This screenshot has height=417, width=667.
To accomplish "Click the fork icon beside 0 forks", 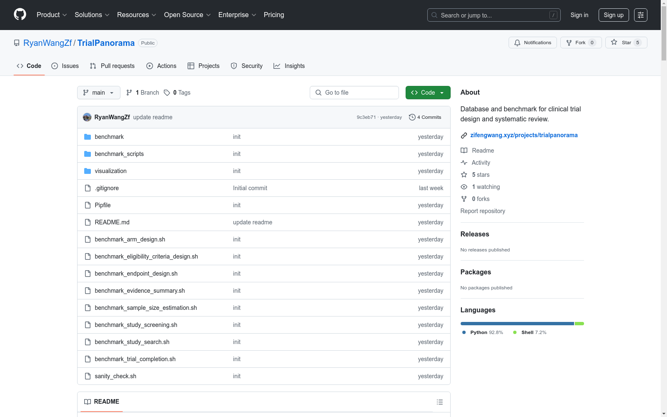I will pyautogui.click(x=464, y=199).
